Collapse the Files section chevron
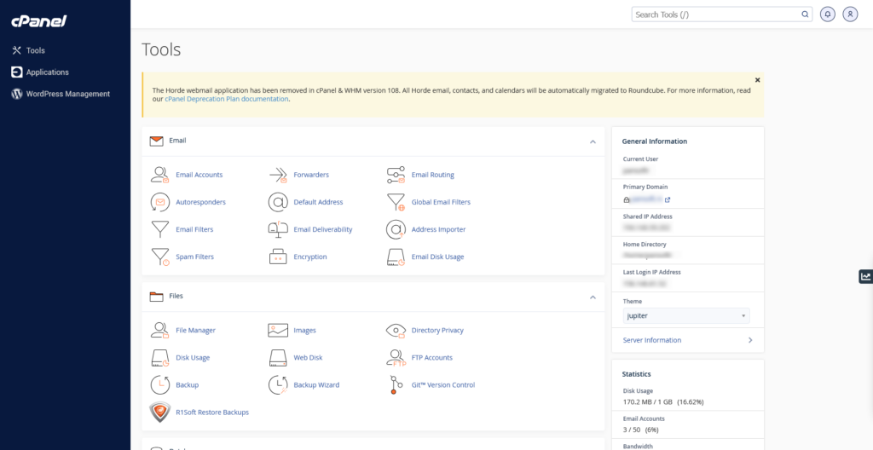The image size is (873, 450). click(593, 297)
